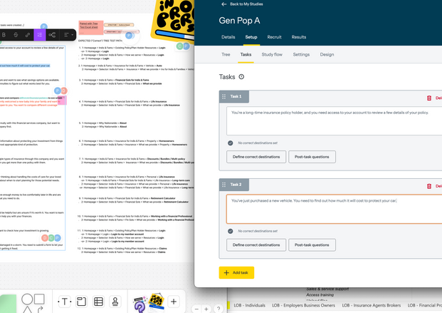442x313 pixels.
Task: Zoom in with the plus button by the help icon
Action: [x=206, y=309]
